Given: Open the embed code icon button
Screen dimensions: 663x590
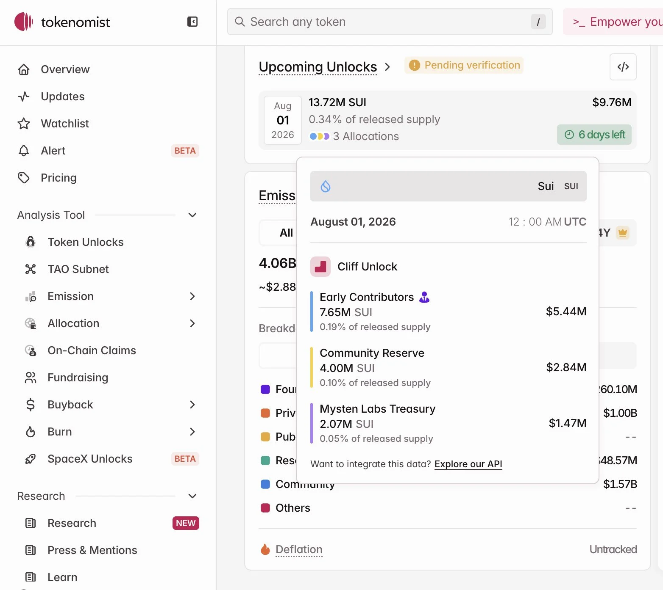Looking at the screenshot, I should [x=623, y=67].
